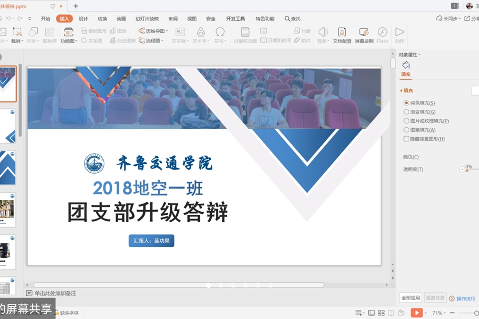
Task: Click the undo arrow icon
Action: (8, 19)
